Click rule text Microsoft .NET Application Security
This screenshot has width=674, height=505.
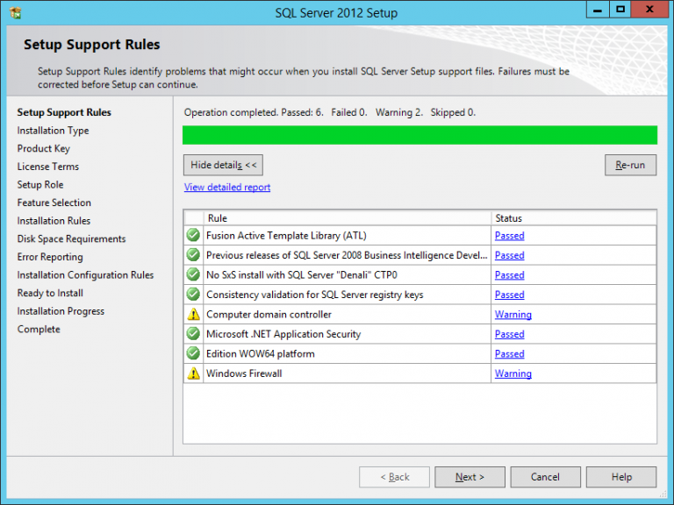tap(283, 335)
